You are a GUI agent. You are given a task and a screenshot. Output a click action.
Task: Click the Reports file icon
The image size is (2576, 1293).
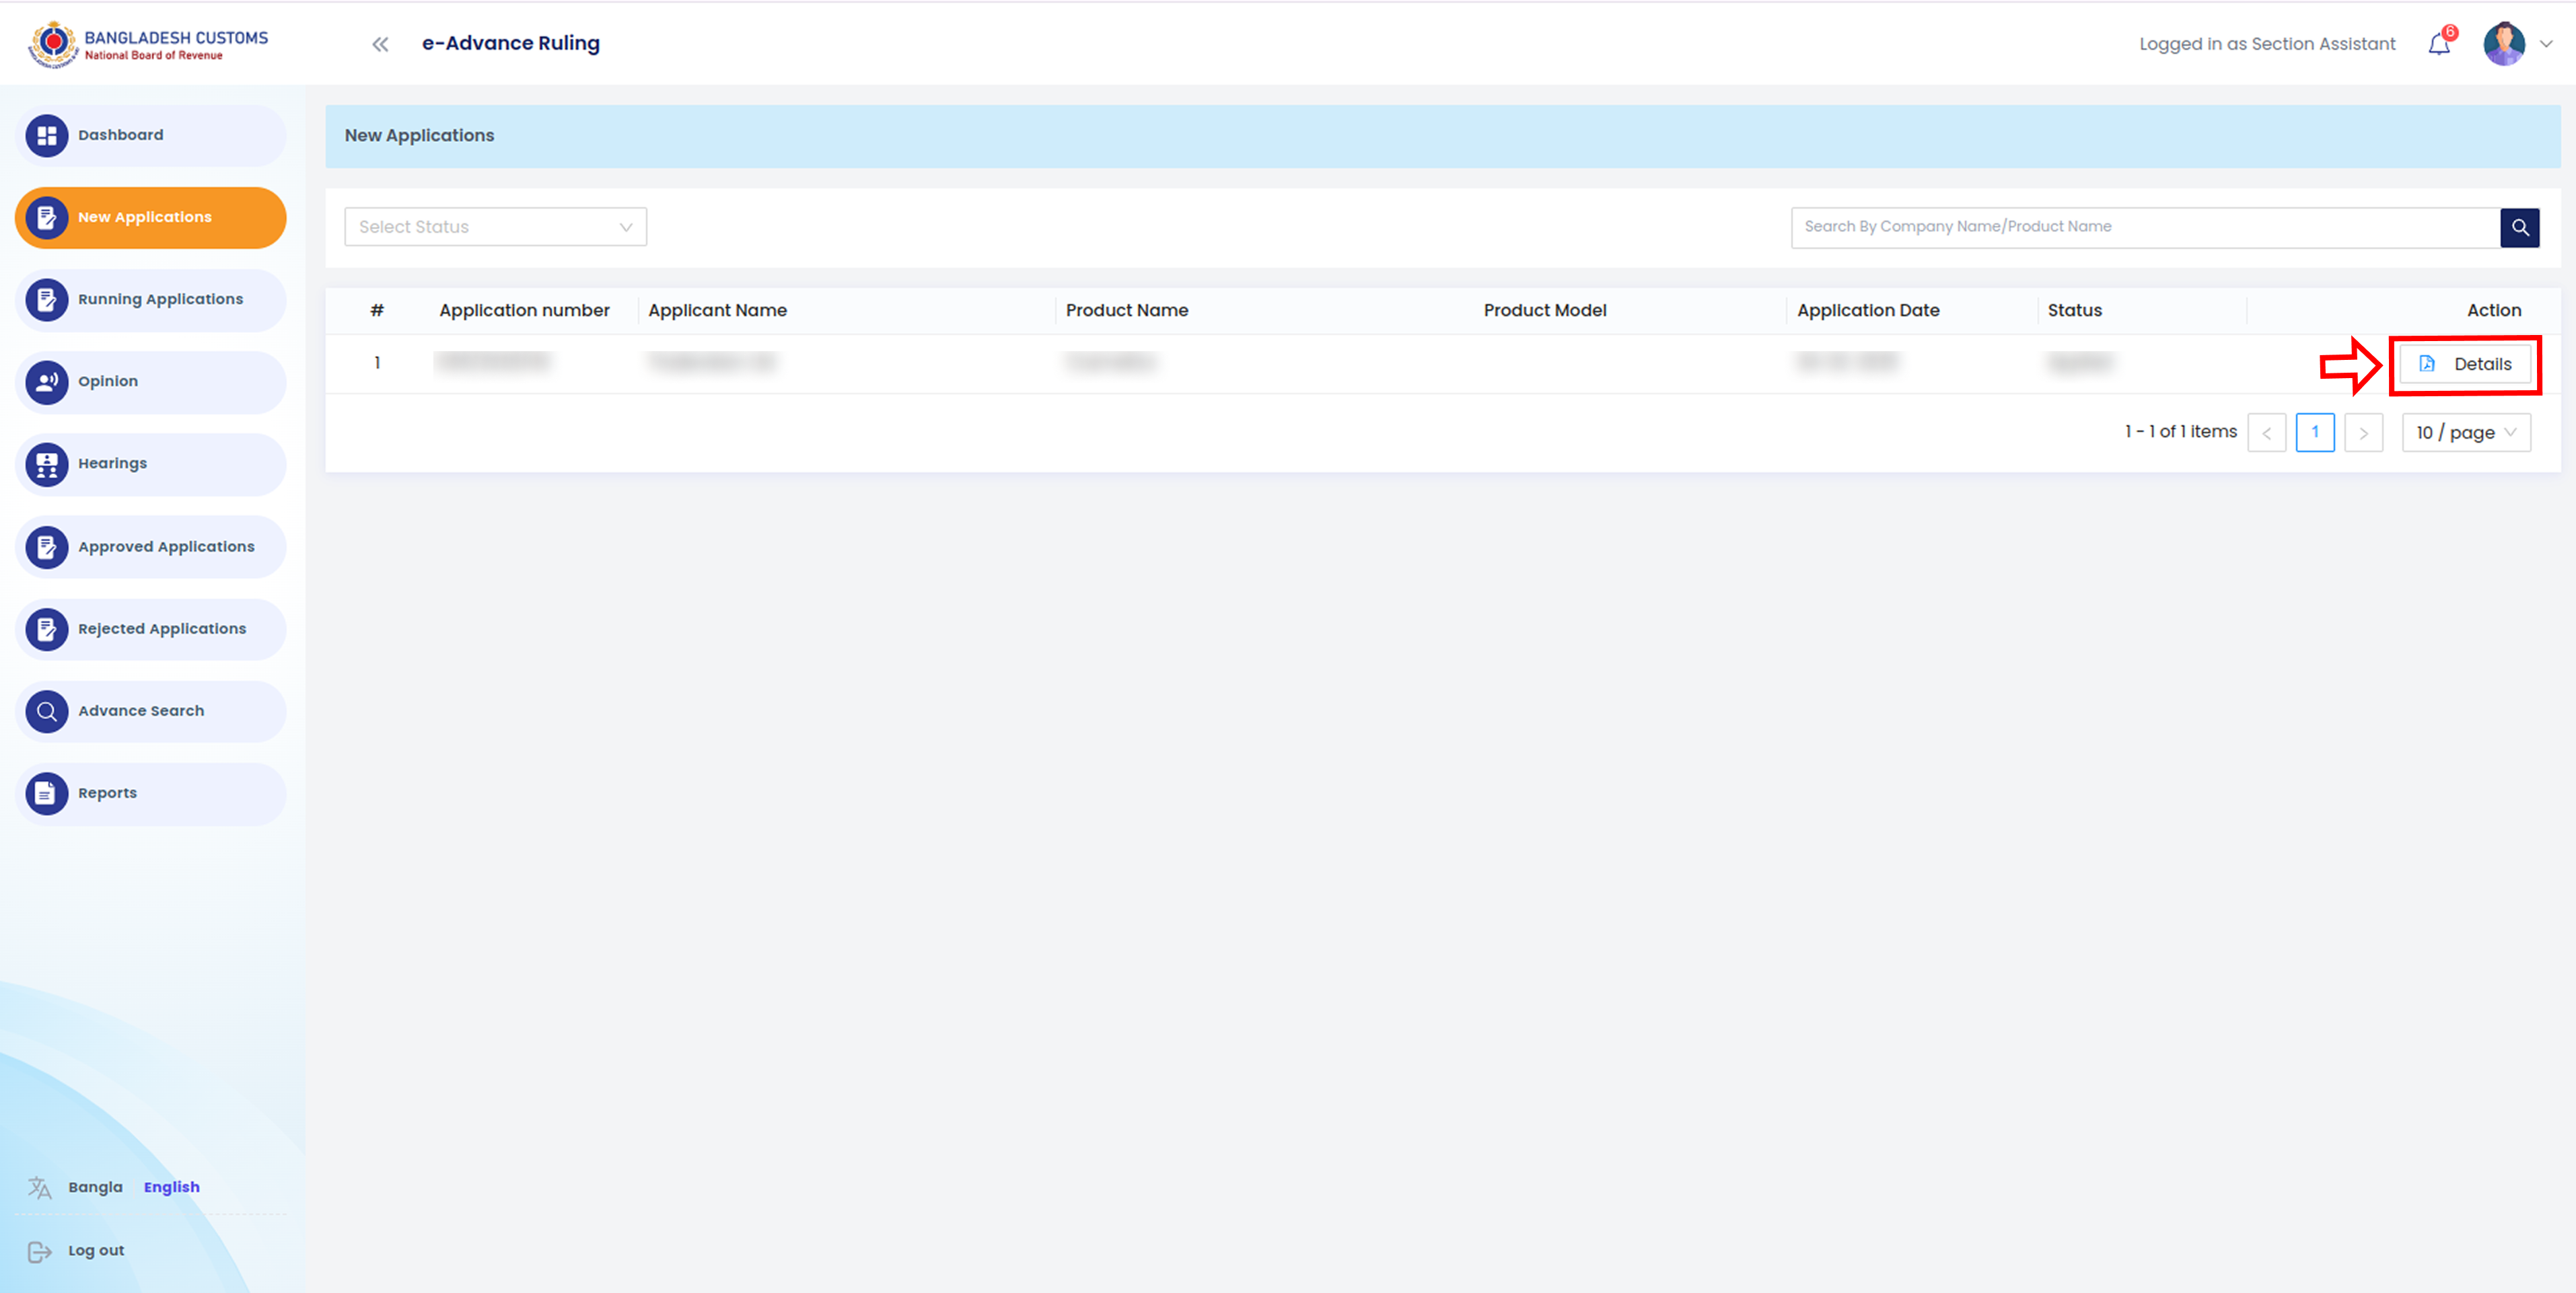coord(46,793)
